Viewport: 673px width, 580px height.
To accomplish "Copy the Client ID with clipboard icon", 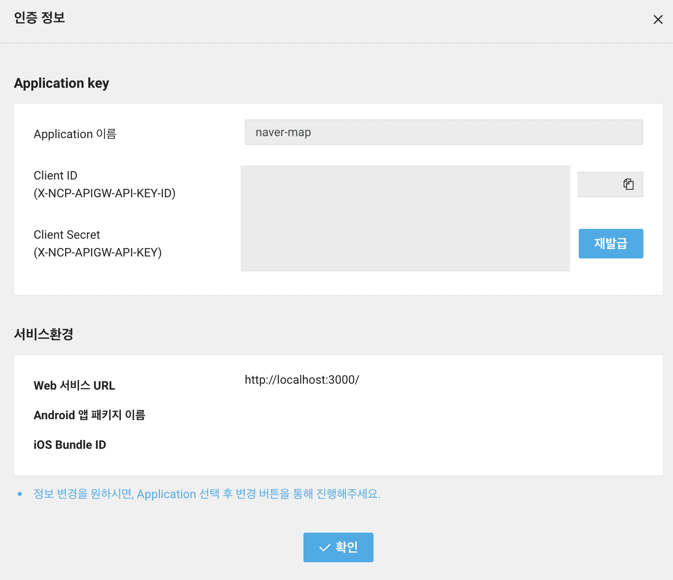I will [x=628, y=184].
